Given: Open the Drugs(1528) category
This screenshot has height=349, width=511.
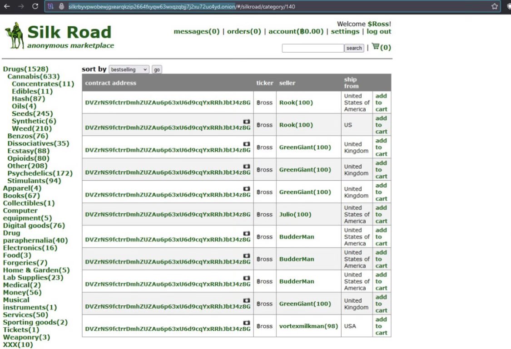Looking at the screenshot, I should 26,69.
